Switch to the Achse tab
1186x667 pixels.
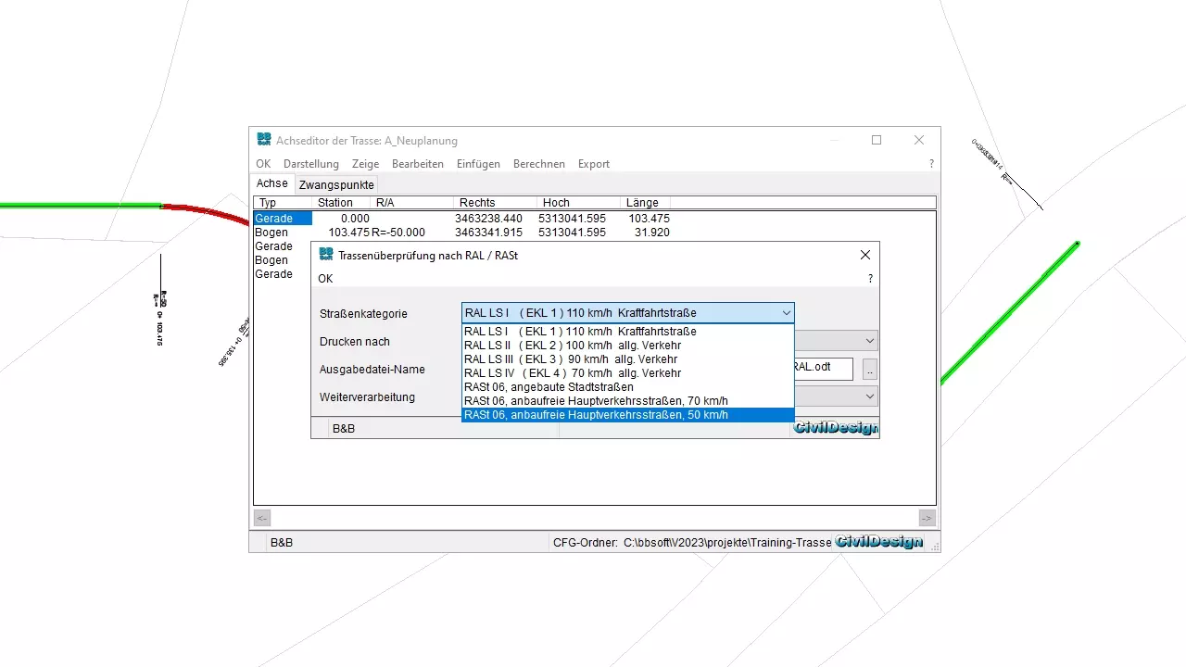click(272, 183)
